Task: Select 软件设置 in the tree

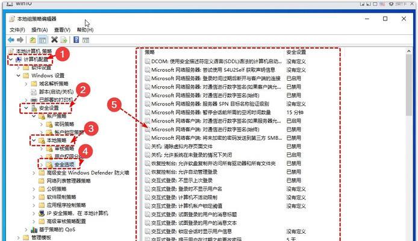Action: point(42,67)
